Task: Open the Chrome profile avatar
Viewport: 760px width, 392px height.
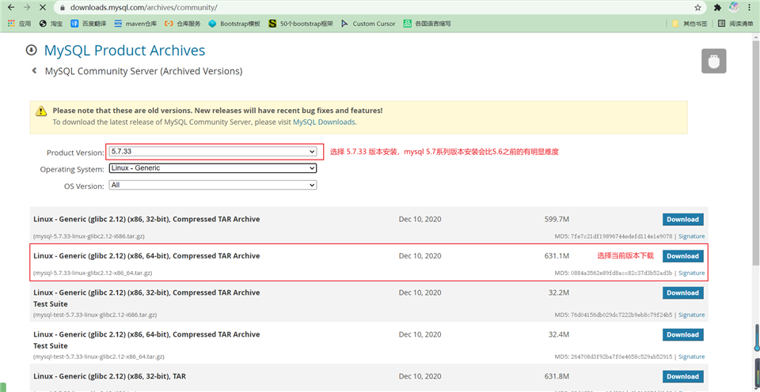Action: (734, 7)
